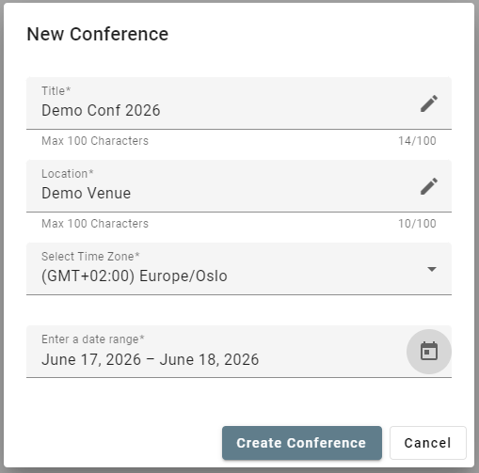Expand the time zone dropdown arrow

432,269
